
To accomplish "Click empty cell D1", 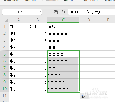I will (x=89, y=26).
